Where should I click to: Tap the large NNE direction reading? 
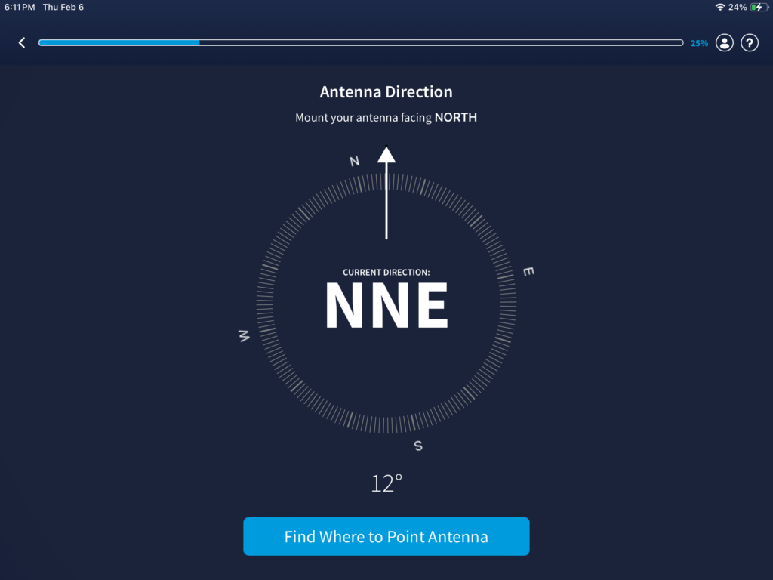click(x=386, y=307)
